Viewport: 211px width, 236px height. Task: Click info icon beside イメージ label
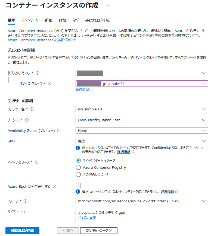click(26, 201)
